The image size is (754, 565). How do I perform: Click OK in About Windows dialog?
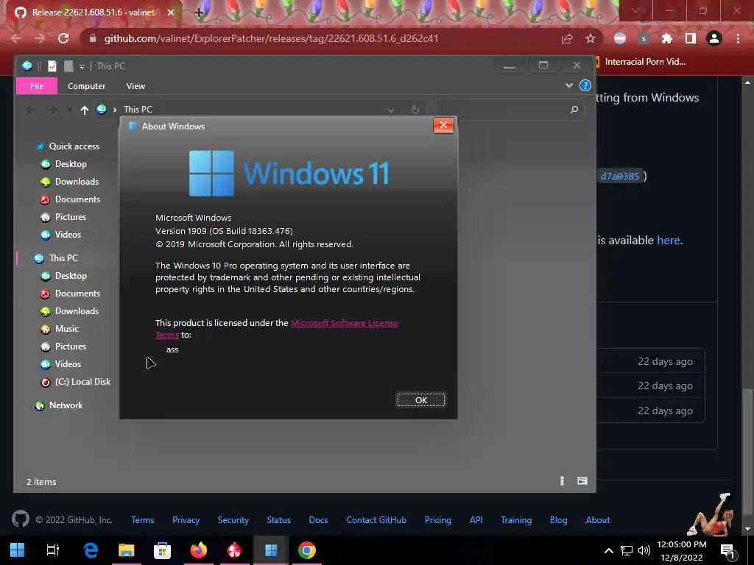click(x=420, y=399)
